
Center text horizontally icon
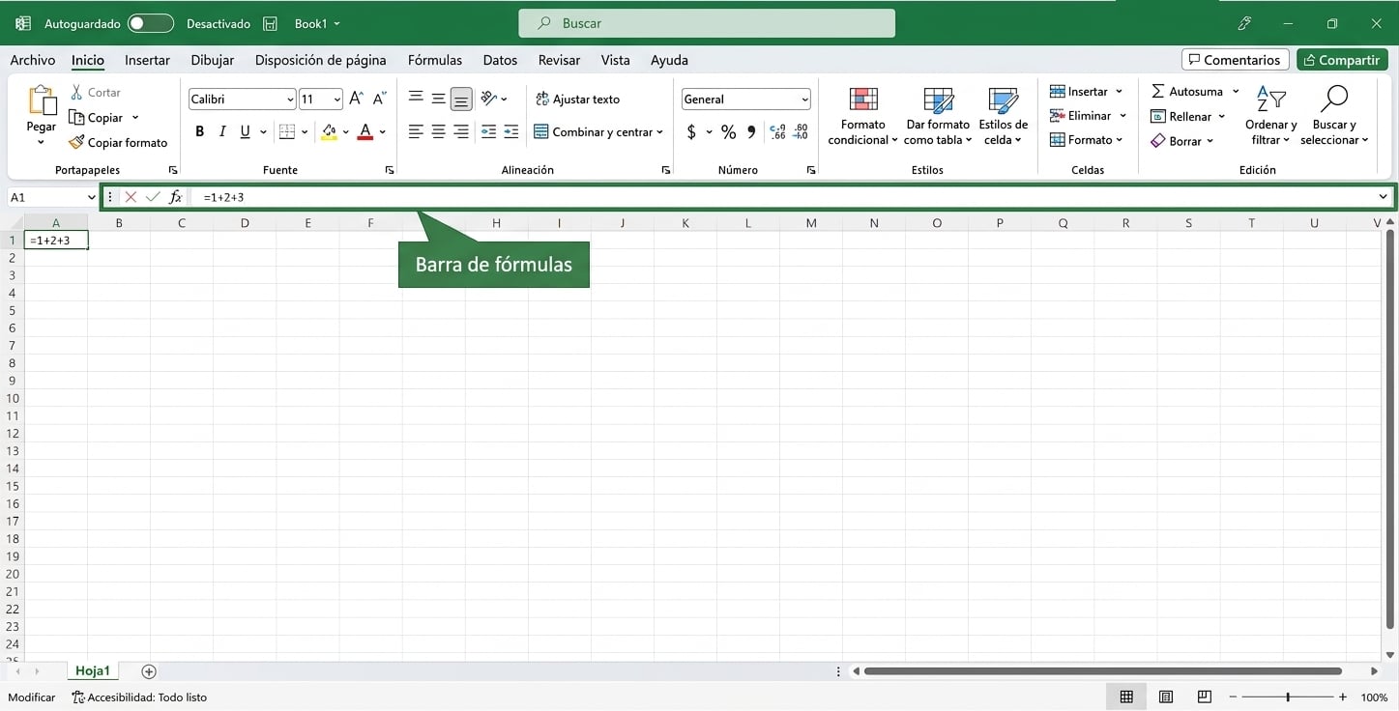point(438,131)
